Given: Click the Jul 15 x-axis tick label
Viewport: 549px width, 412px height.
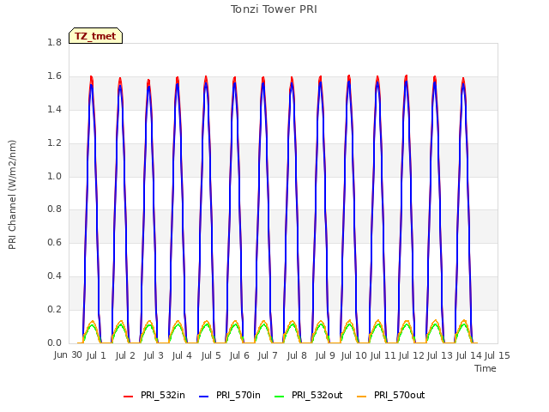Looking at the screenshot, I should (x=498, y=355).
